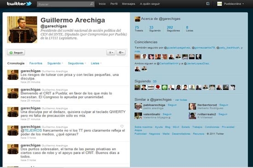Click the small avatar next to 'Acerca de @garechigas'

138,19
